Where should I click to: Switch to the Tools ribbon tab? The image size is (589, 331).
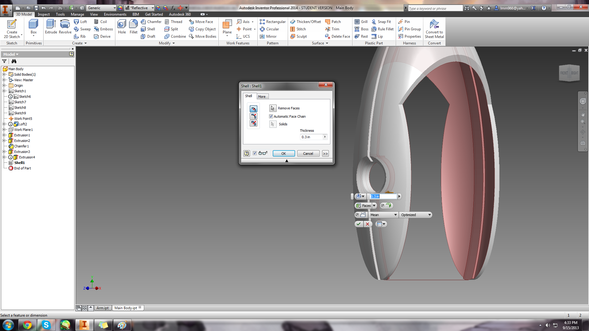point(60,14)
